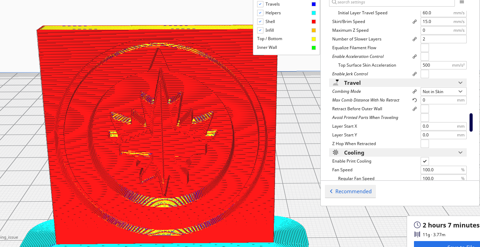Edit Number of Slower Layers field

444,39
